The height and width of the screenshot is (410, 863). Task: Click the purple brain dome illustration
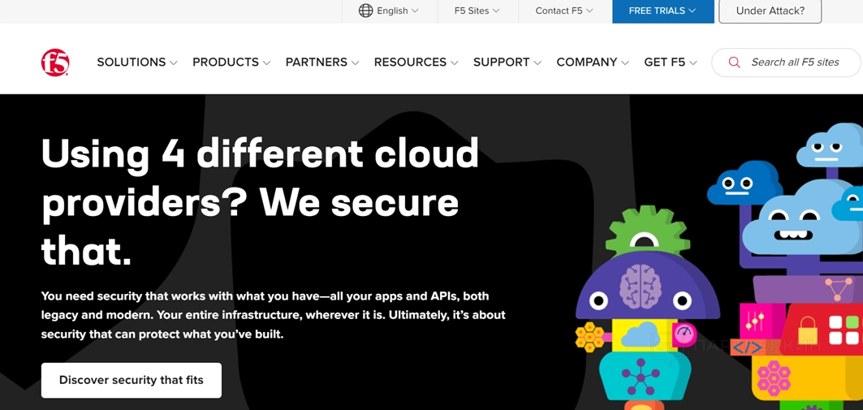[x=648, y=286]
